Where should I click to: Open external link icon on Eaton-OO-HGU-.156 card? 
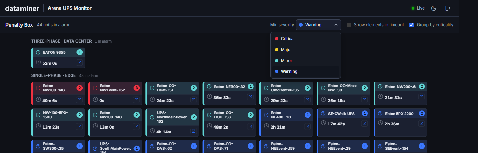pyautogui.click(x=250, y=126)
